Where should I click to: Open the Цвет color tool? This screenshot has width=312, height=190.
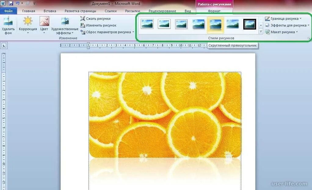(x=44, y=25)
